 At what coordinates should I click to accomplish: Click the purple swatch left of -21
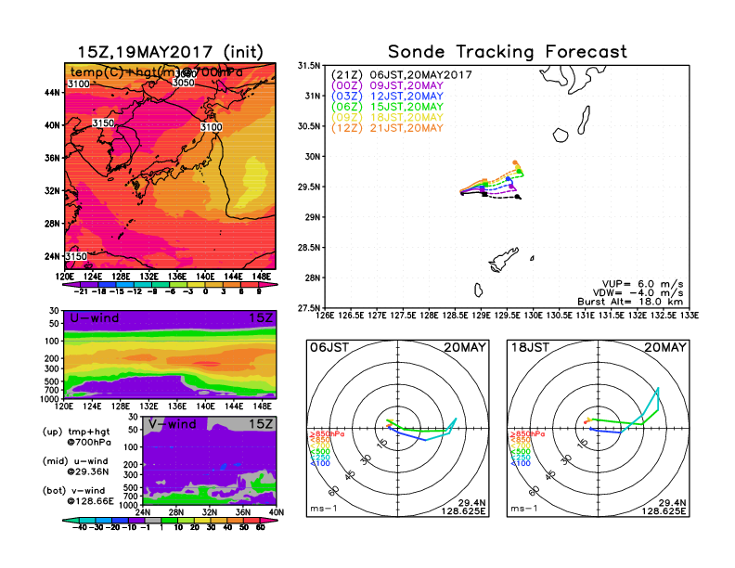pos(71,285)
